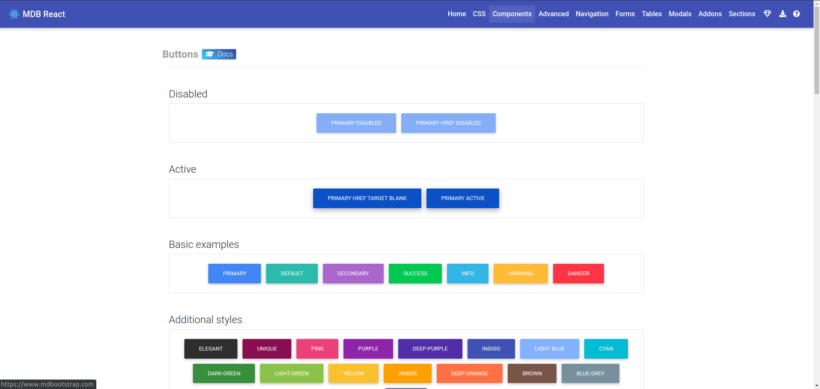Viewport: 820px width, 389px height.
Task: Click the green Success button
Action: coord(415,274)
